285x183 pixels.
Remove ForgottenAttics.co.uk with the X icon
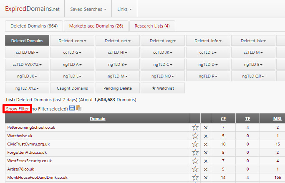205,153
